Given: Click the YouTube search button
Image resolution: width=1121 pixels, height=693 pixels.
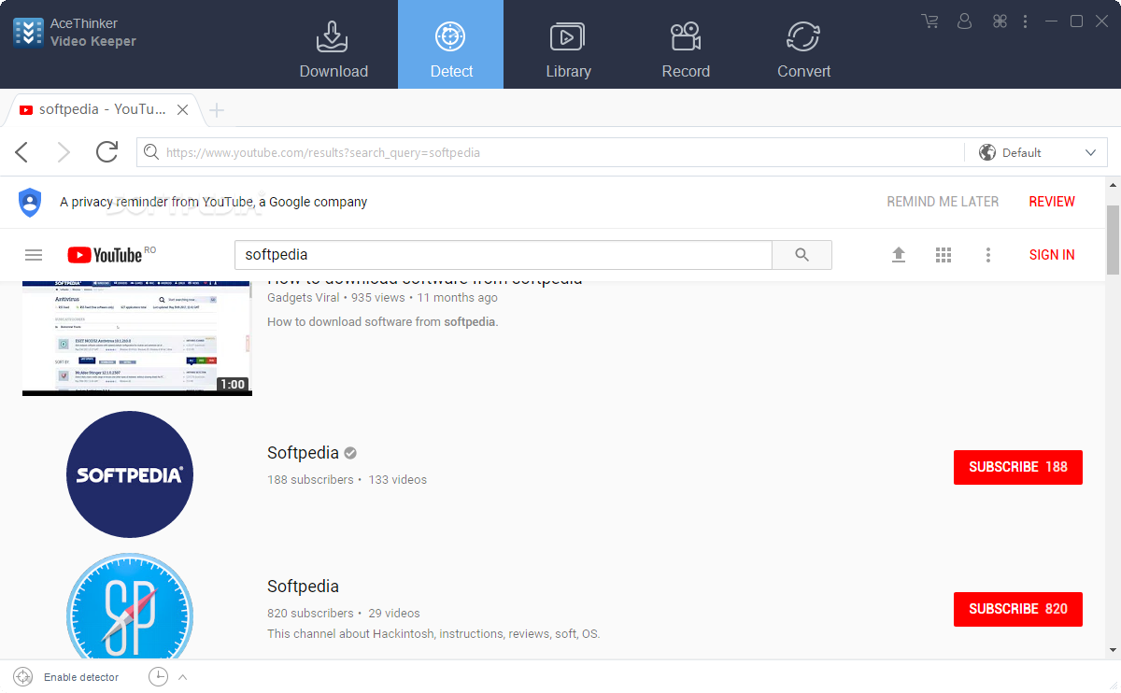Looking at the screenshot, I should click(x=802, y=255).
